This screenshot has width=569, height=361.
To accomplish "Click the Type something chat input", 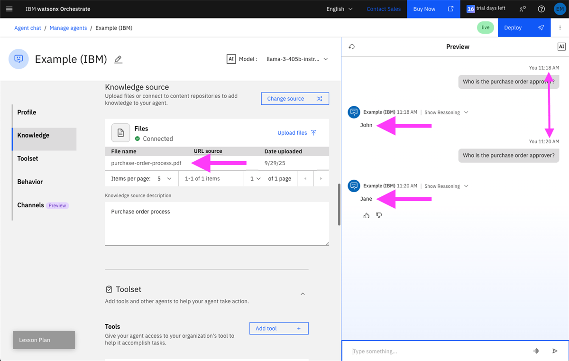I will [x=439, y=351].
